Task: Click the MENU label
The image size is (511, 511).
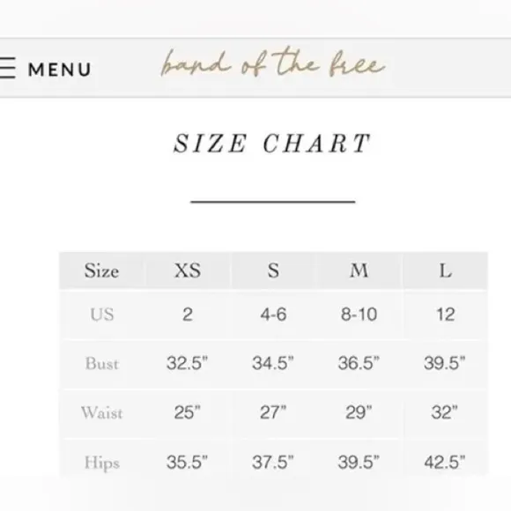Action: click(59, 70)
